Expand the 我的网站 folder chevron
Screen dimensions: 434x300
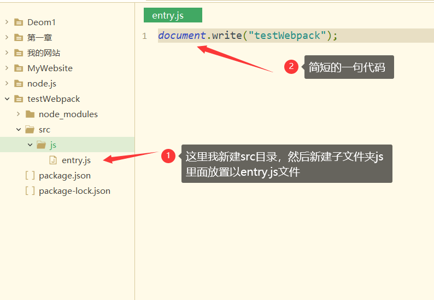7,53
